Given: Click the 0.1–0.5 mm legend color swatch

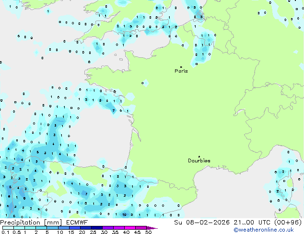Looking at the screenshot, I should coord(8,228).
